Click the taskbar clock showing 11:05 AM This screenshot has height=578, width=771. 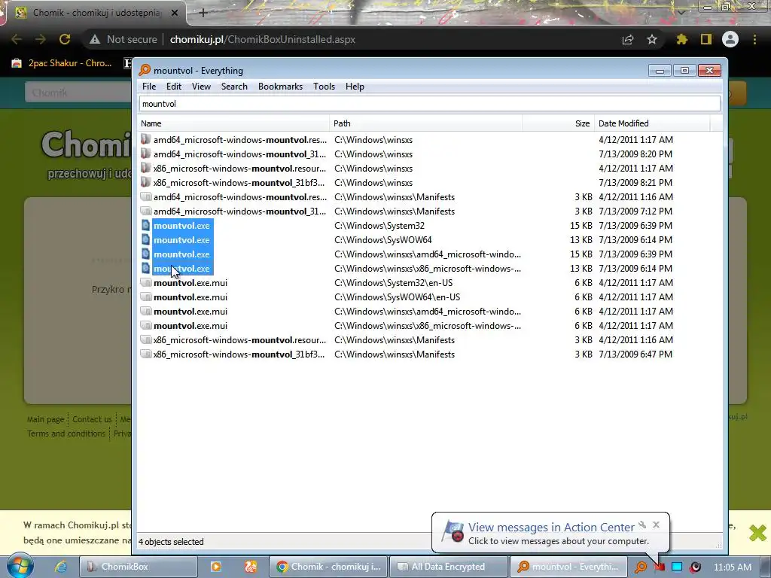(732, 567)
